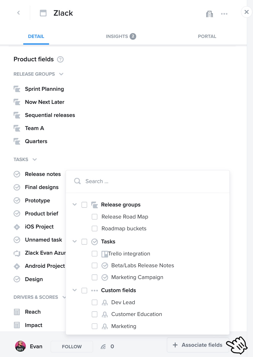253x357 pixels.
Task: Click the back arrow beside Zlack title
Action: [x=18, y=13]
